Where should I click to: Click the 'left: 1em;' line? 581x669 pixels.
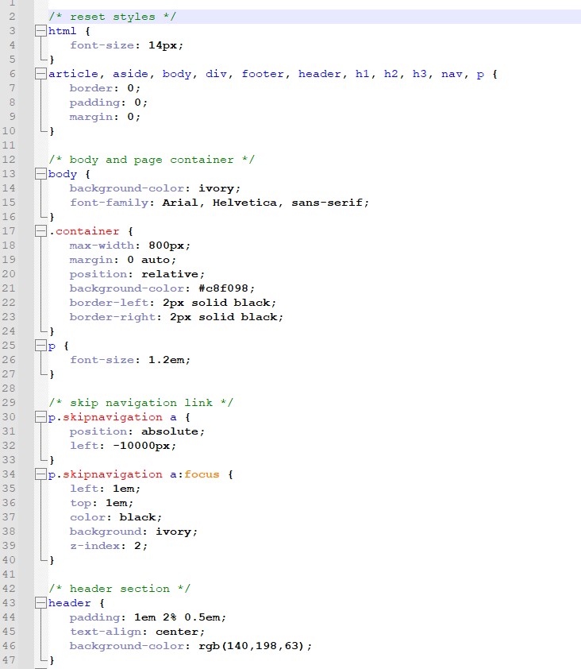(105, 489)
